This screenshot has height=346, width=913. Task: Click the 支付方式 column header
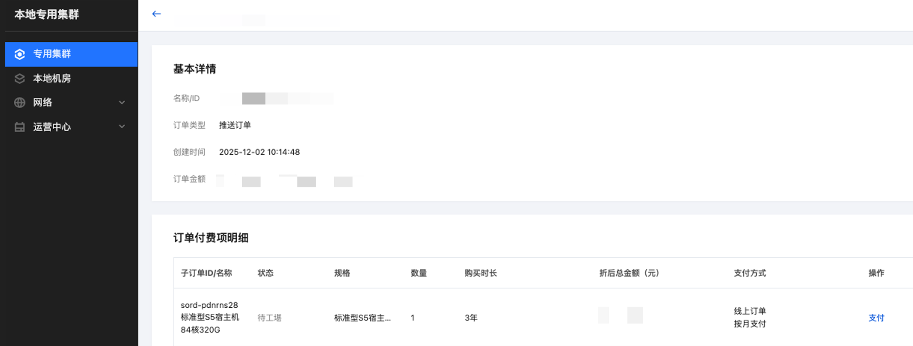pyautogui.click(x=750, y=273)
